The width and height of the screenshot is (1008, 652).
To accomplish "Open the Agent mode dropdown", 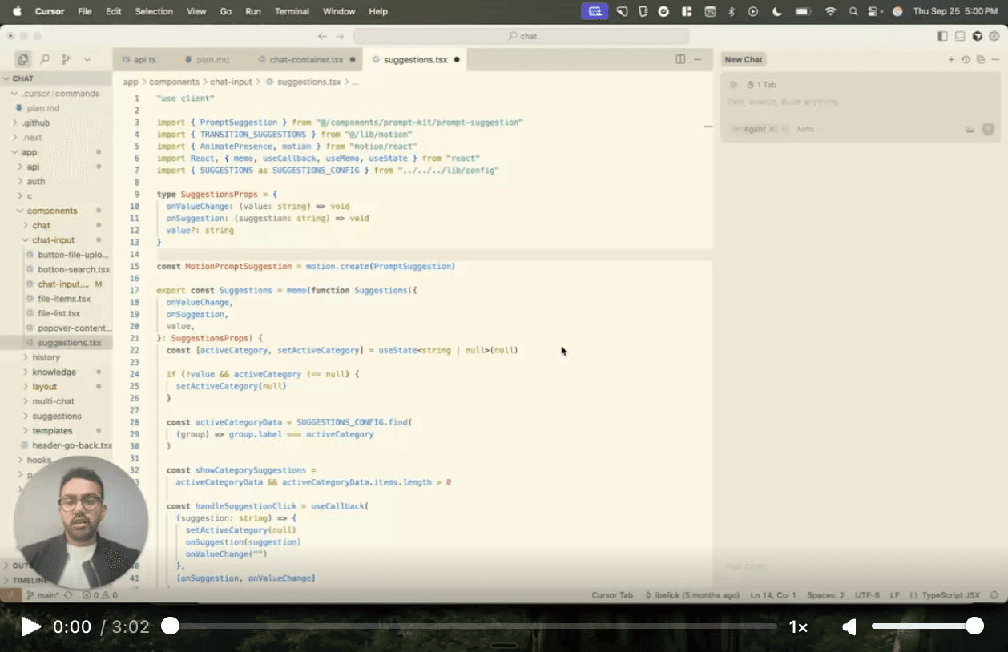I will point(759,129).
